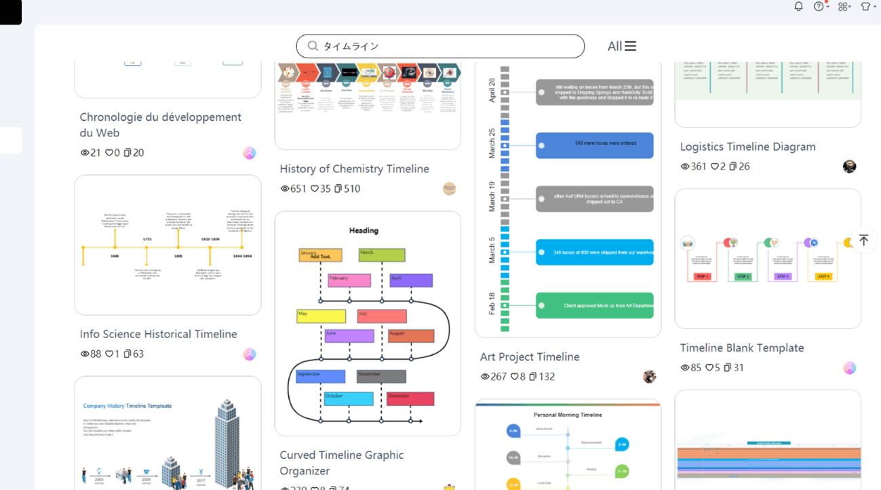This screenshot has width=881, height=490.
Task: Like the Logistics Timeline Diagram template
Action: pos(715,166)
